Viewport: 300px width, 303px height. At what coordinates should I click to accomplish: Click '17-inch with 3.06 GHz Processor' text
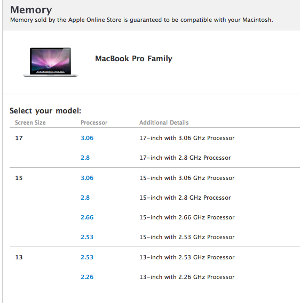pyautogui.click(x=187, y=138)
